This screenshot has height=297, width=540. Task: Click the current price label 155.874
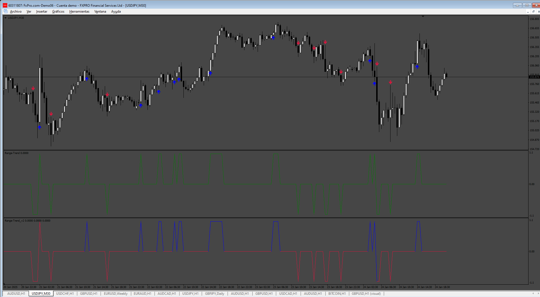[534, 77]
